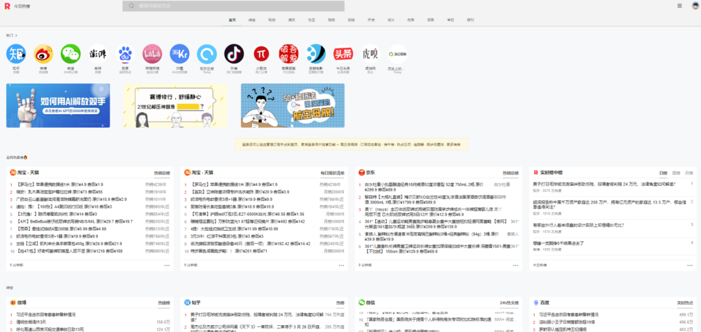Switch to the 娱乐 navigation tab
Viewport: 701px width, 332px height.
[x=292, y=20]
